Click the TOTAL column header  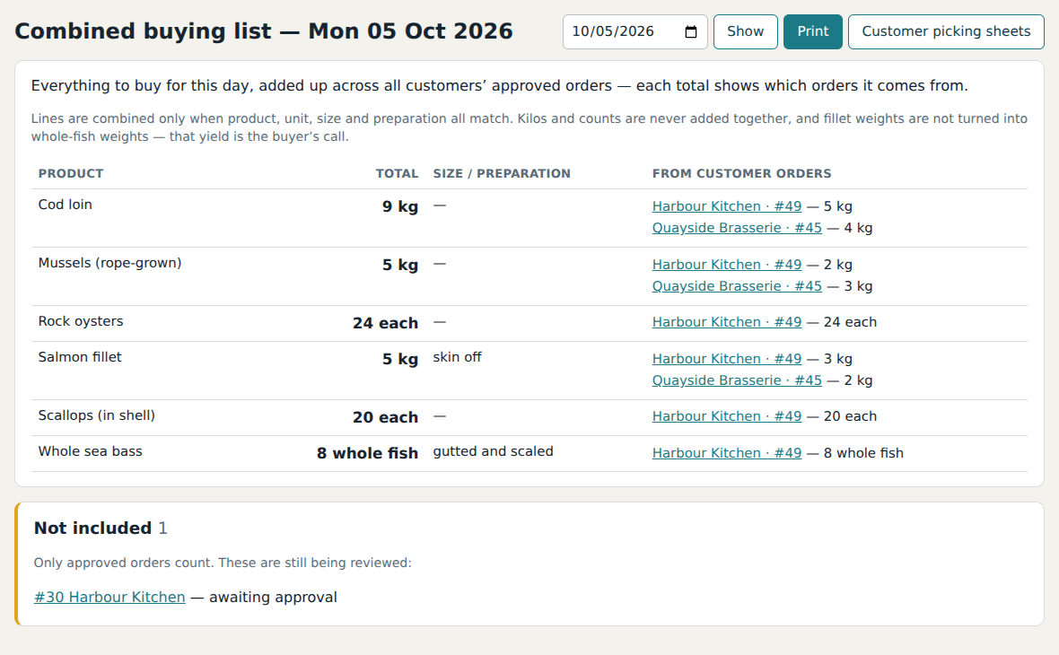(397, 173)
